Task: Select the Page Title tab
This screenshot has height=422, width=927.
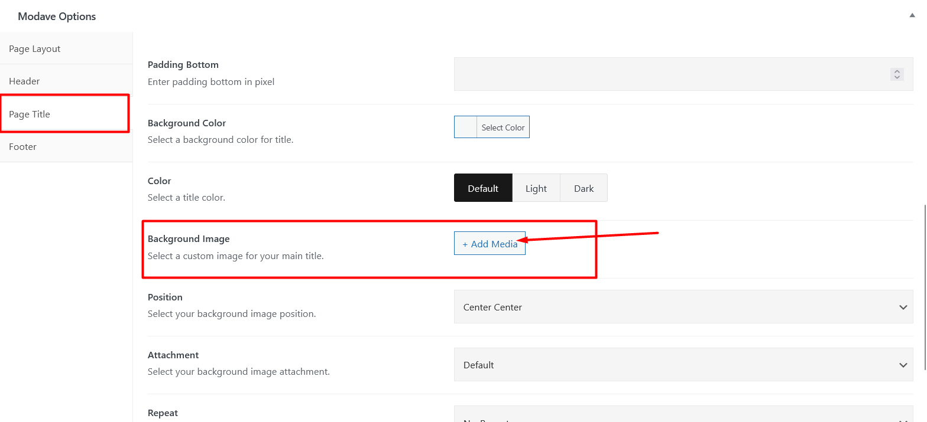Action: pyautogui.click(x=30, y=115)
